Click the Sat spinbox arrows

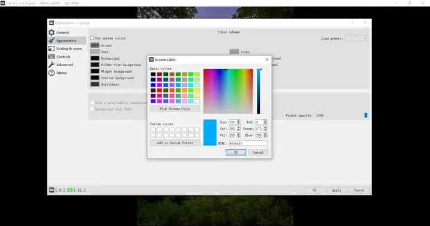(238, 129)
